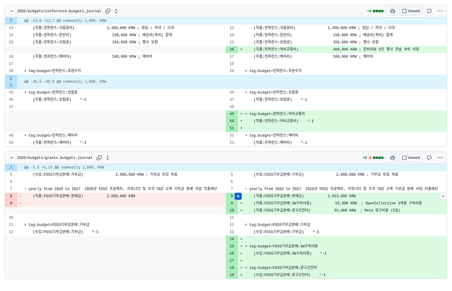Click the +9 -2 diffstat of grants.budgets.journal

click(374, 158)
